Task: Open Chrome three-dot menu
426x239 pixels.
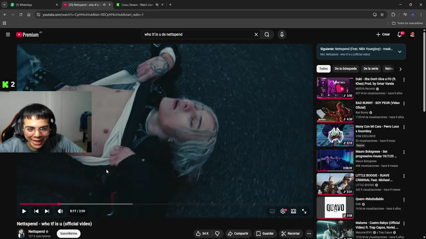Action: (421, 15)
